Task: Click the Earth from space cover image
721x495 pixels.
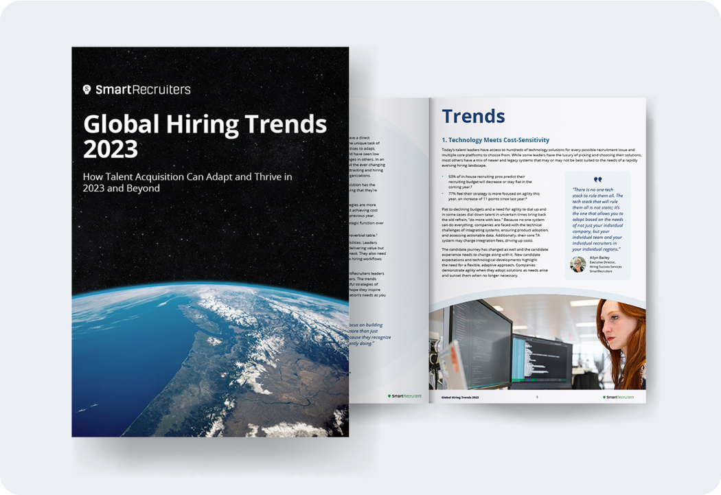Action: pyautogui.click(x=209, y=357)
